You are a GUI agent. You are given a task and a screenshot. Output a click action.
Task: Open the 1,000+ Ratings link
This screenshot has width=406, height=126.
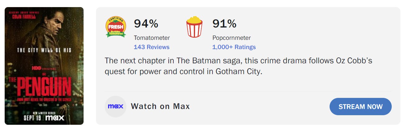coord(234,47)
